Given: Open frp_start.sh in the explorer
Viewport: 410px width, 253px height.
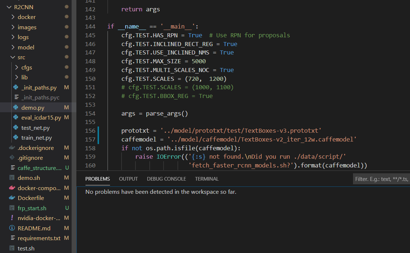Looking at the screenshot, I should (32, 208).
